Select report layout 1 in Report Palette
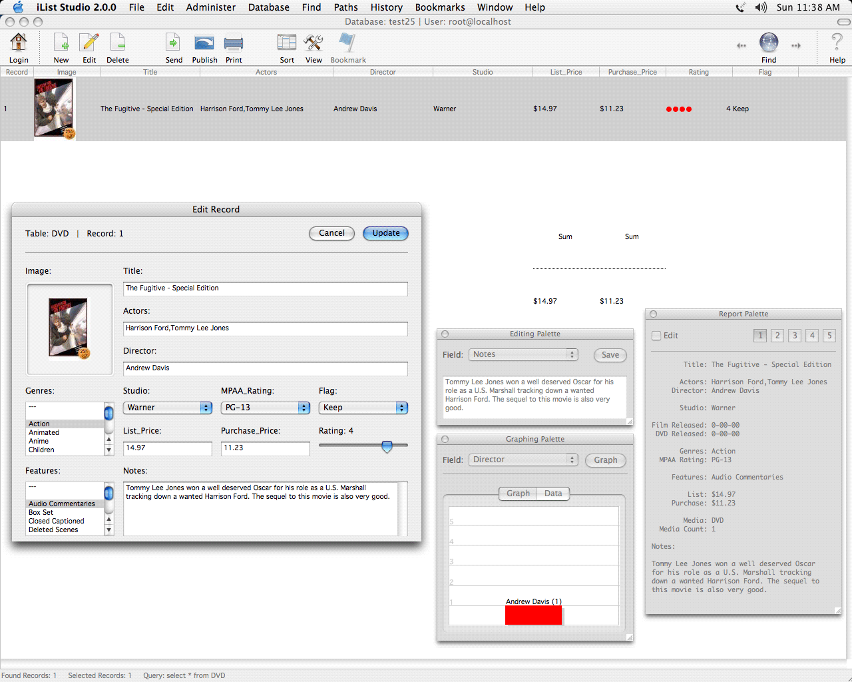 click(760, 336)
